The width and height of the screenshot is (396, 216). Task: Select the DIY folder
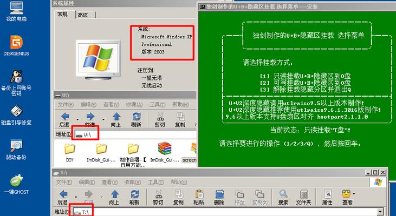coord(70,152)
